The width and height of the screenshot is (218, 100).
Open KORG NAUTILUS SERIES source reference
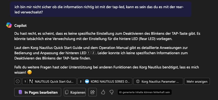(x=105, y=81)
